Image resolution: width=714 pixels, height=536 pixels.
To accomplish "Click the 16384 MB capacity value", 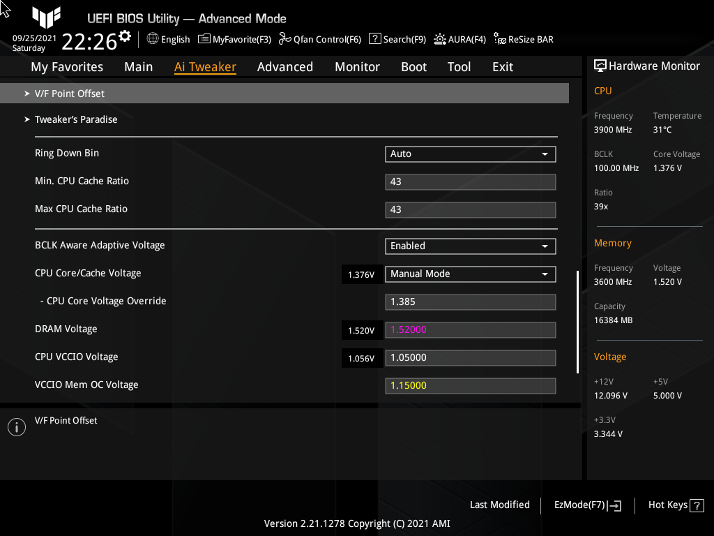I will pyautogui.click(x=613, y=320).
